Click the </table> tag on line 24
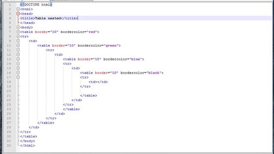Image resolution: width=274 pixels, height=154 pixels. tap(71, 109)
